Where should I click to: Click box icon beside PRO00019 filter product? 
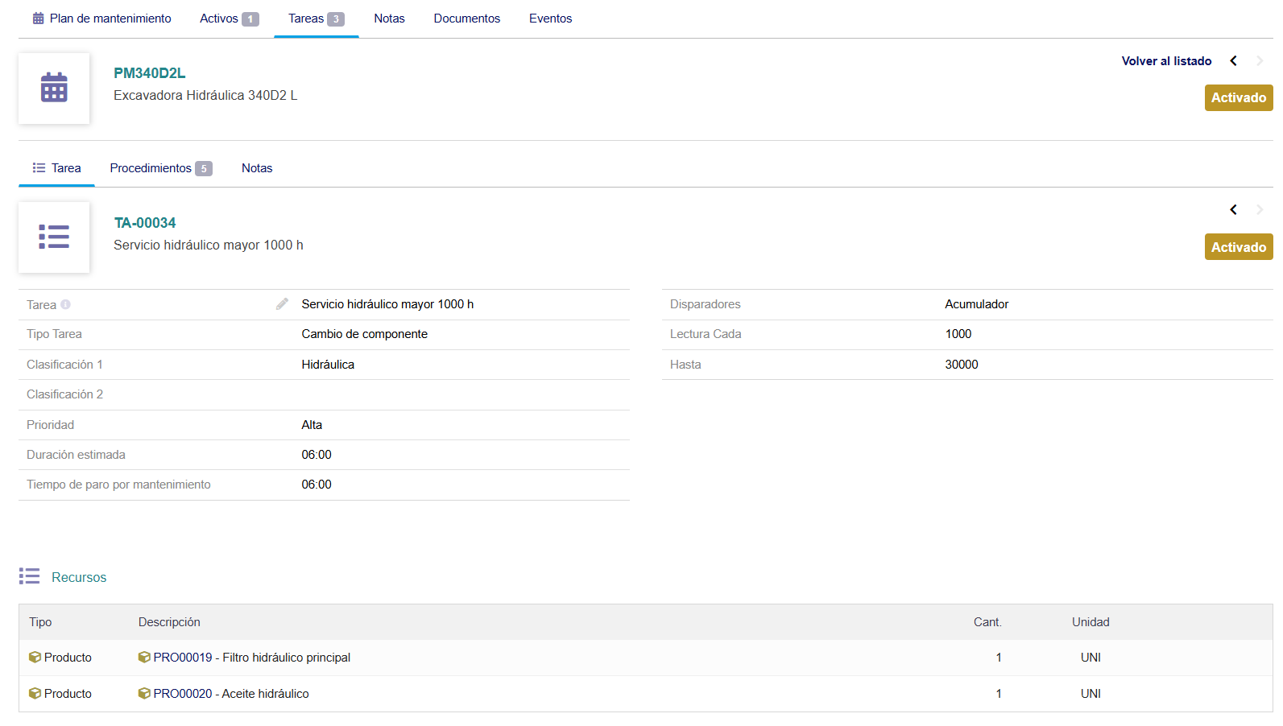point(144,658)
